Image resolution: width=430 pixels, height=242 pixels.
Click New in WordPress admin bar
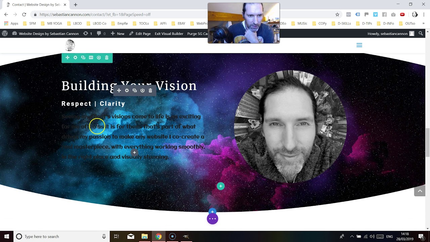[117, 34]
